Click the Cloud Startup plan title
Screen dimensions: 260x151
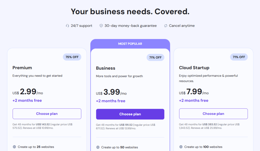194,68
